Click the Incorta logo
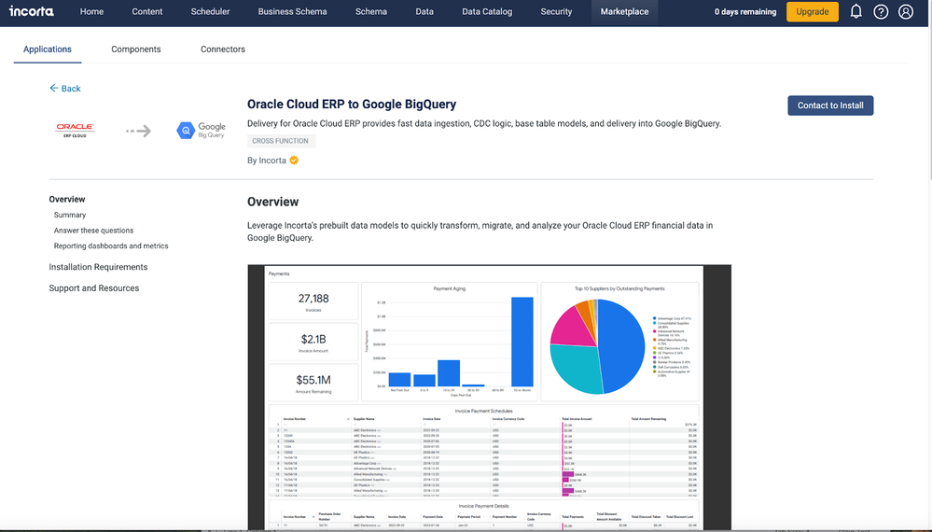The height and width of the screenshot is (532, 932). (32, 11)
